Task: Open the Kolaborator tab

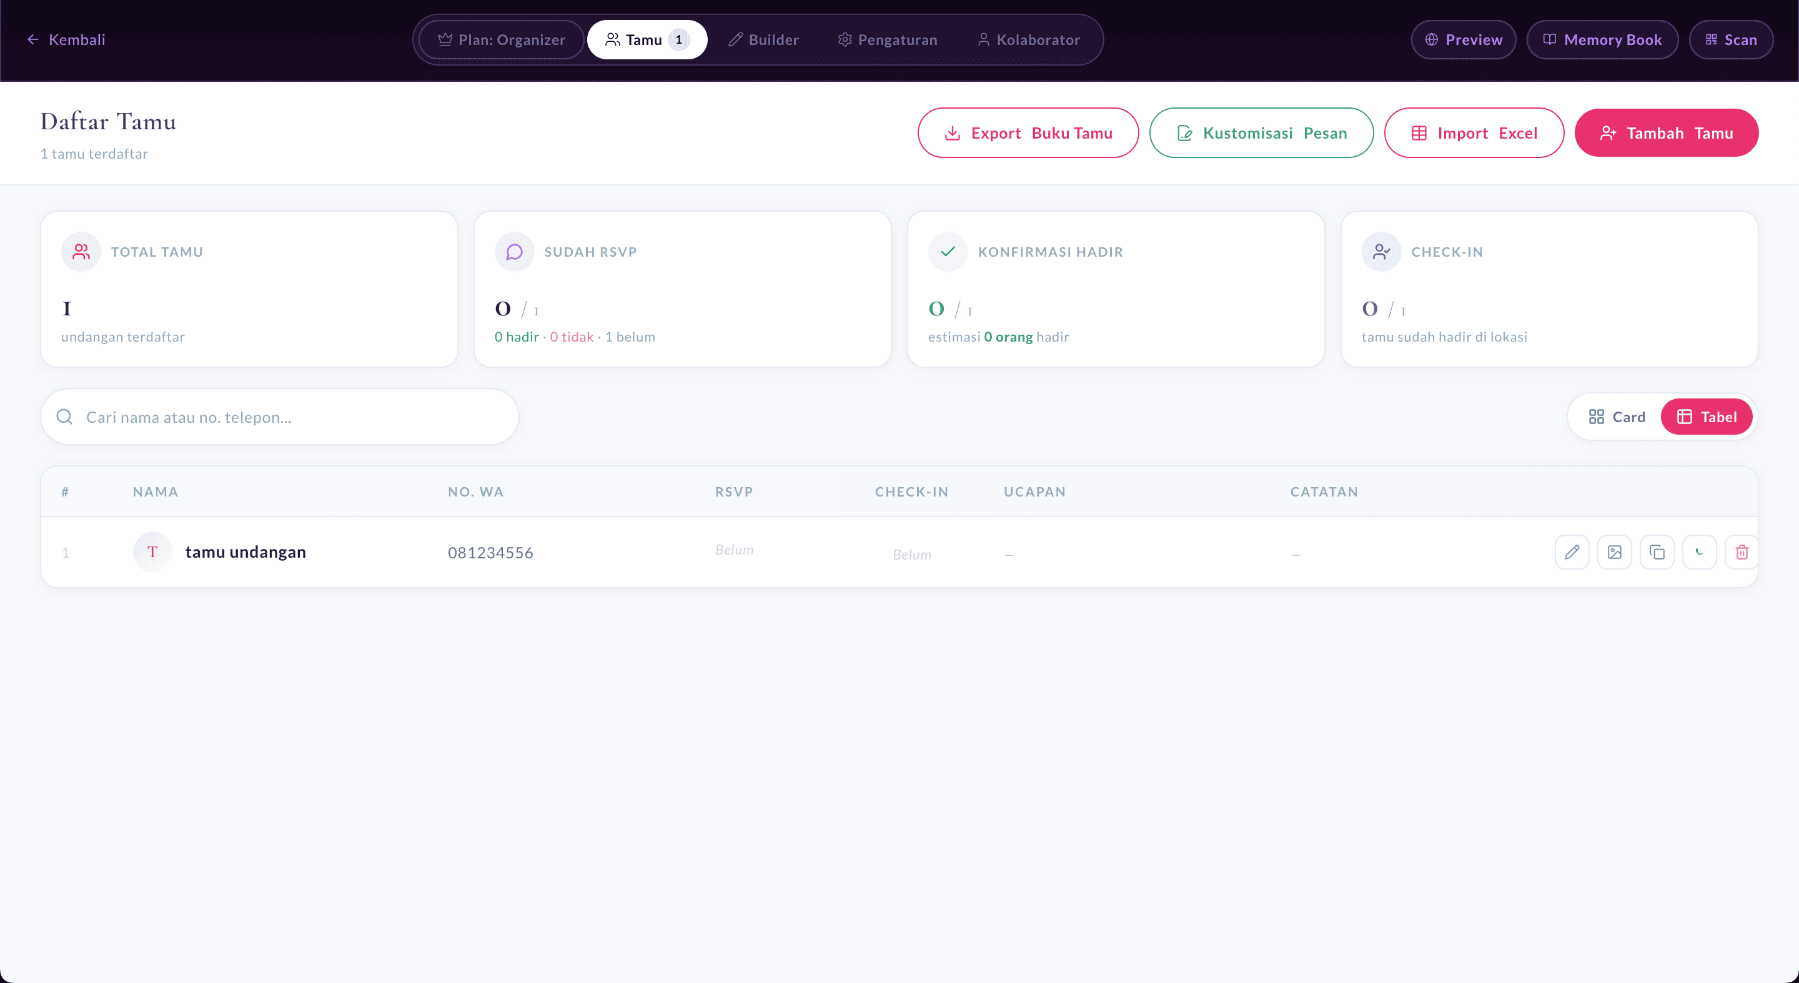Action: pyautogui.click(x=1028, y=40)
